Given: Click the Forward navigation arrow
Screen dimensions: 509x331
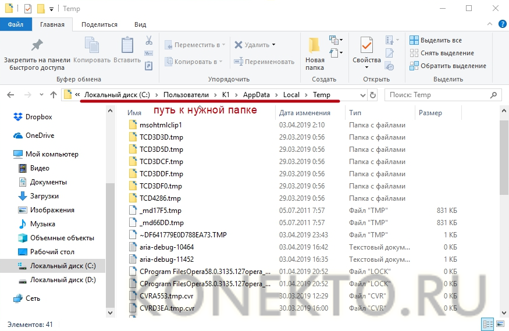Looking at the screenshot, I should click(27, 95).
